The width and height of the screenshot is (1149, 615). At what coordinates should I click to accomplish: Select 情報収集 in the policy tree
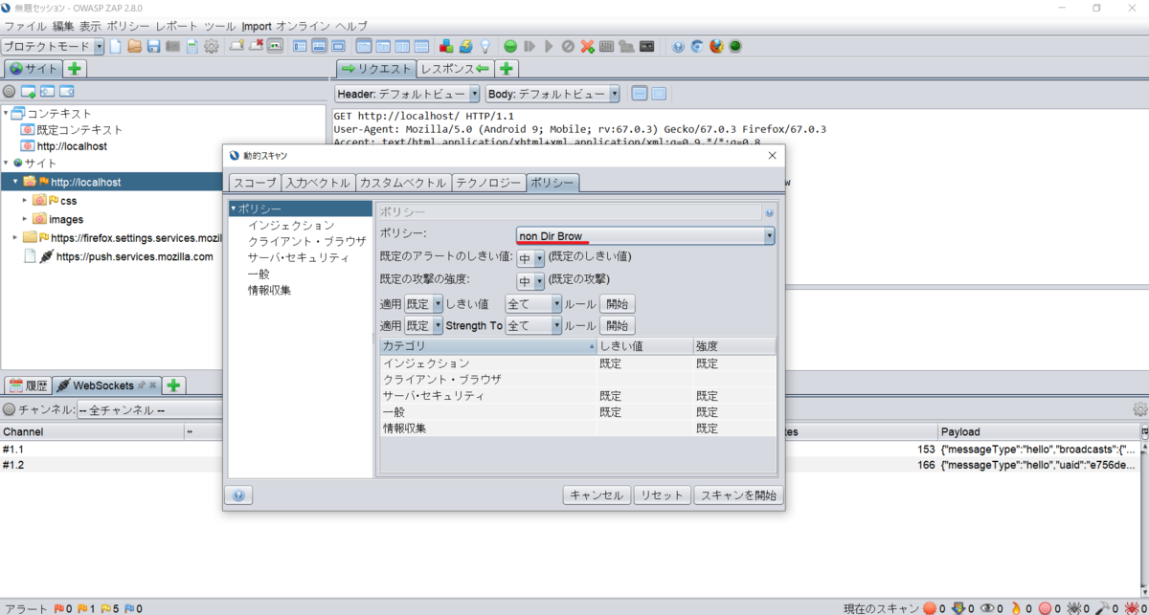269,290
